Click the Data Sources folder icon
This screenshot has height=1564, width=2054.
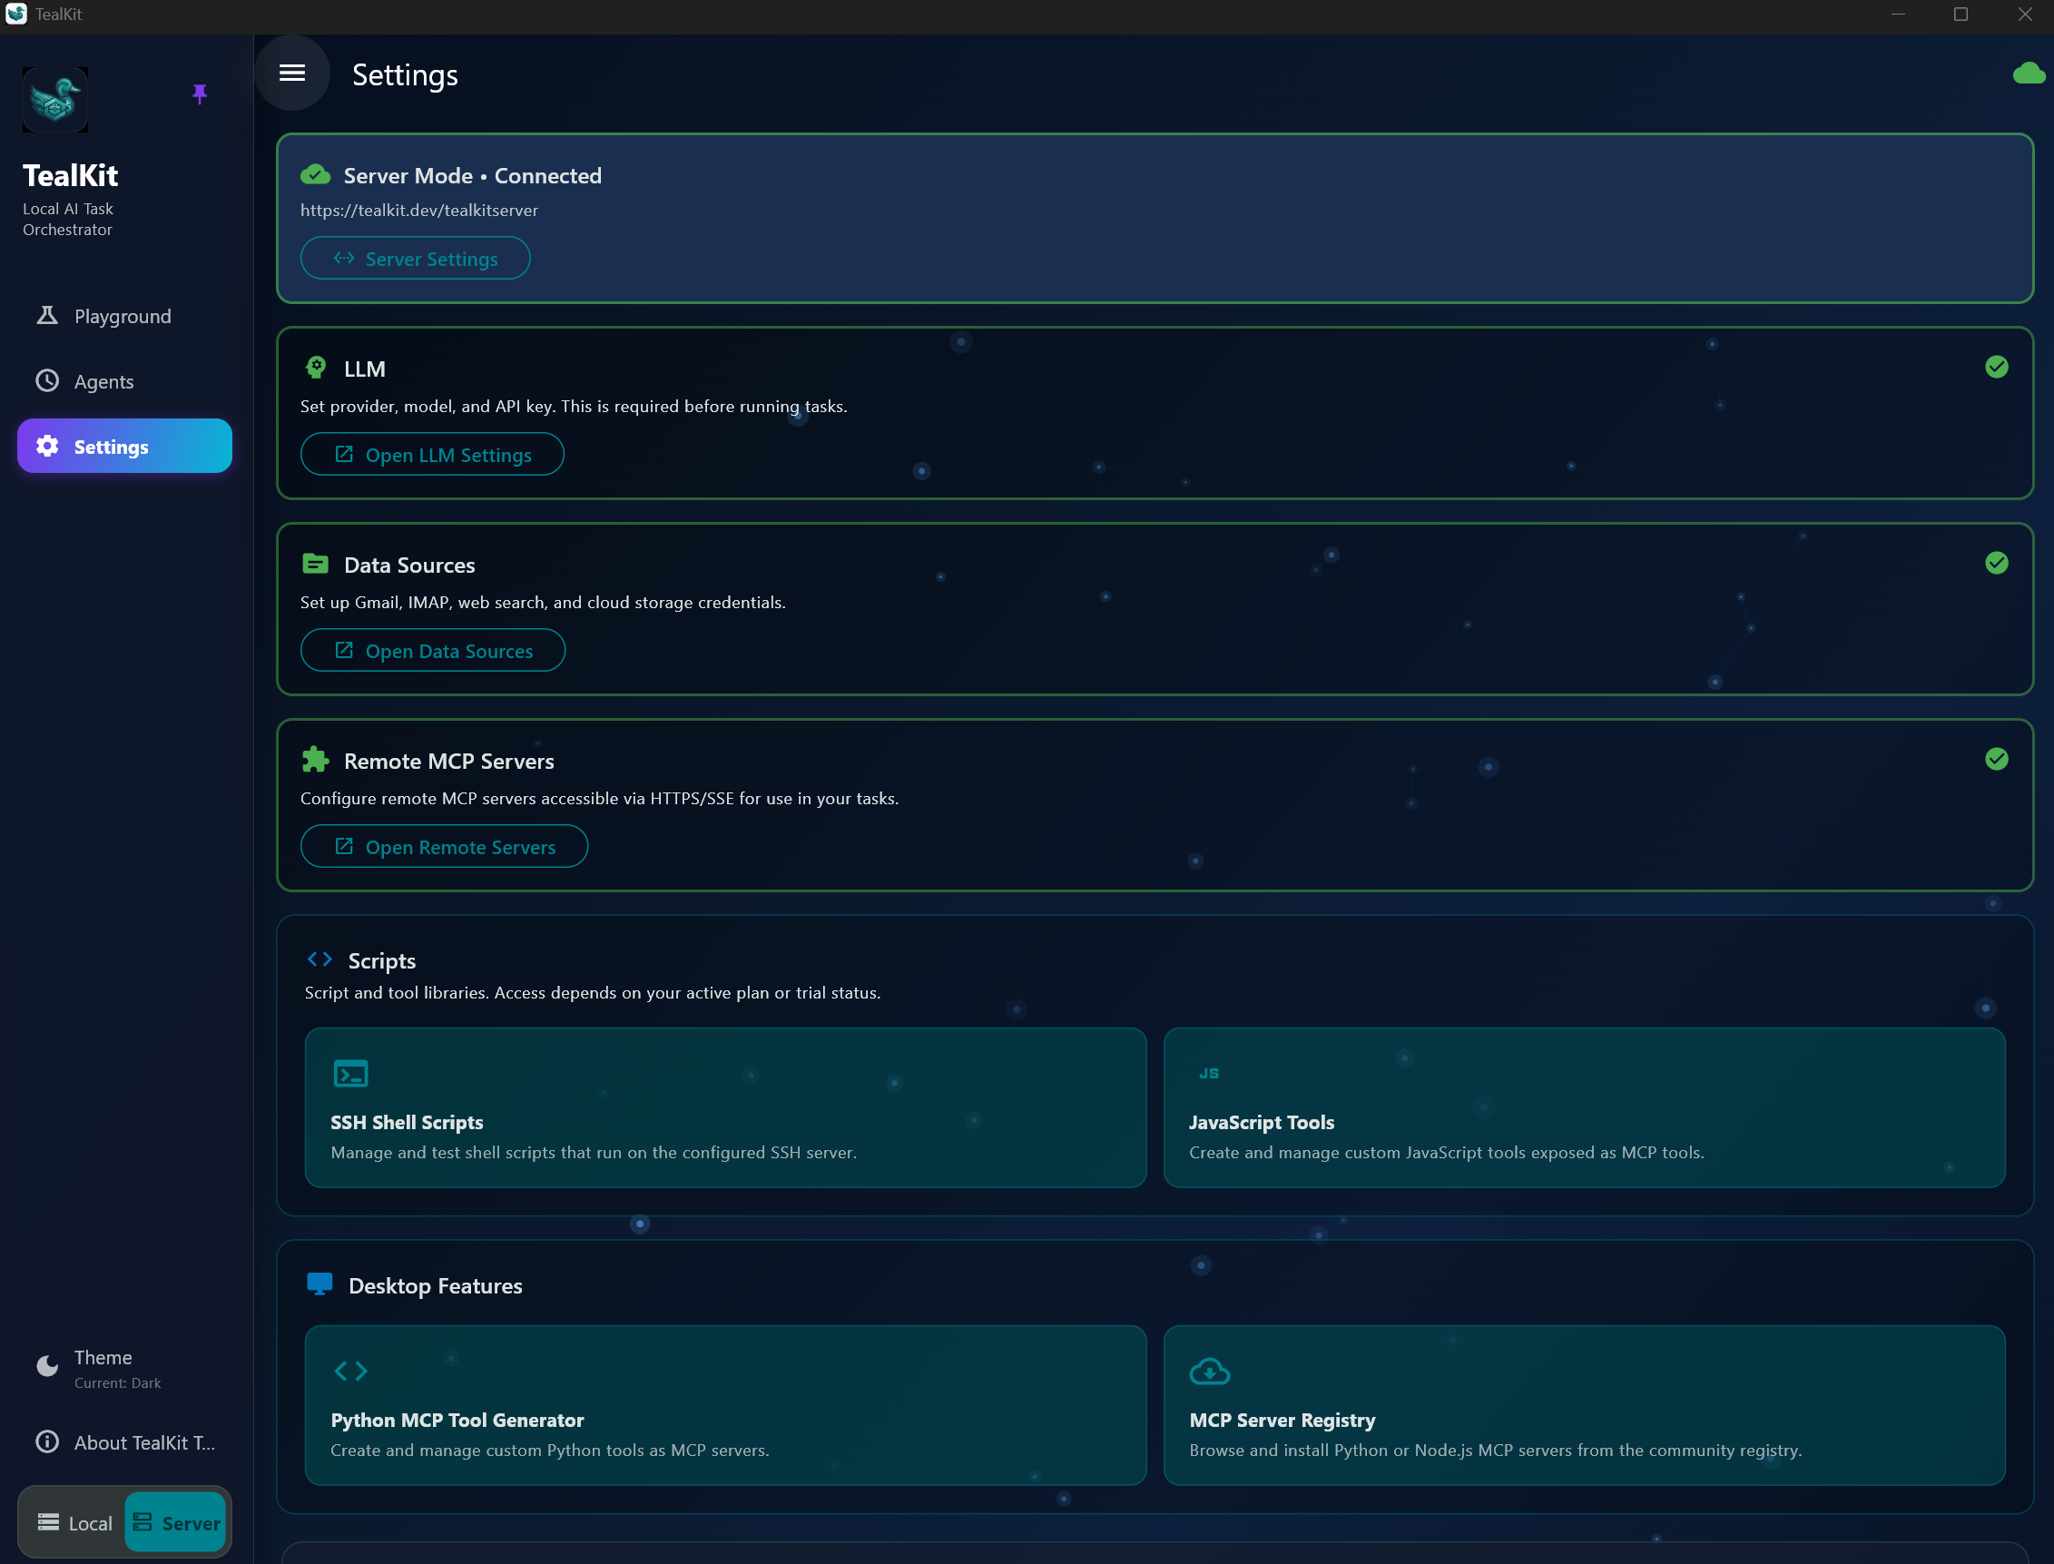coord(316,563)
